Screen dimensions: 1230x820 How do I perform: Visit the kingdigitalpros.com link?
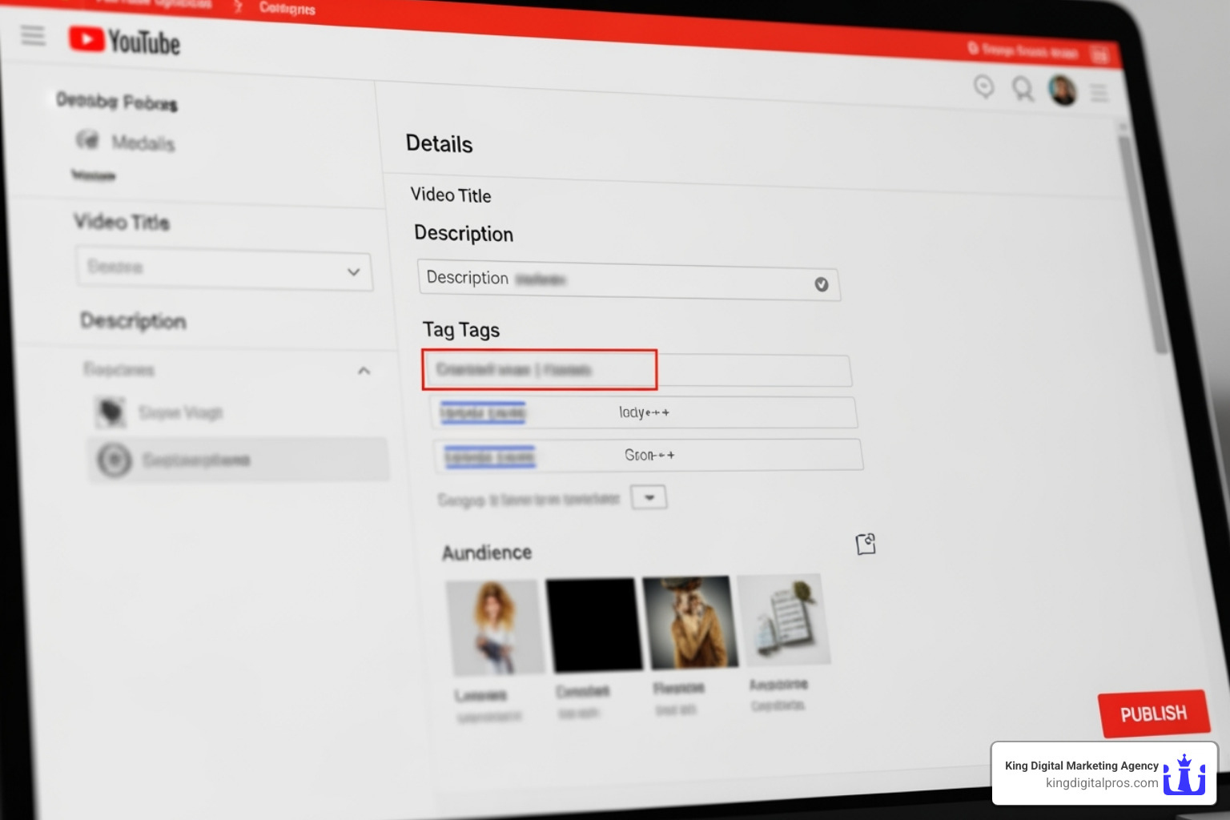tap(1100, 782)
